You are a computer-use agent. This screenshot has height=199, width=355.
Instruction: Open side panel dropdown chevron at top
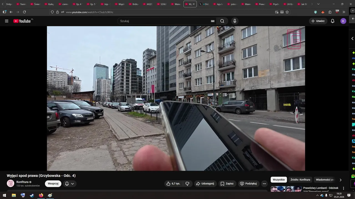point(353,11)
